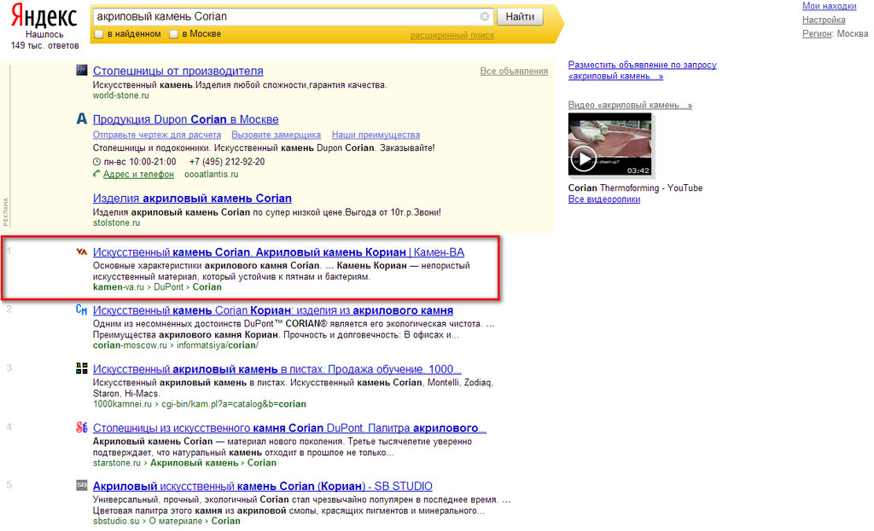
Task: Check the 'в Москве' checkbox
Action: pos(174,34)
